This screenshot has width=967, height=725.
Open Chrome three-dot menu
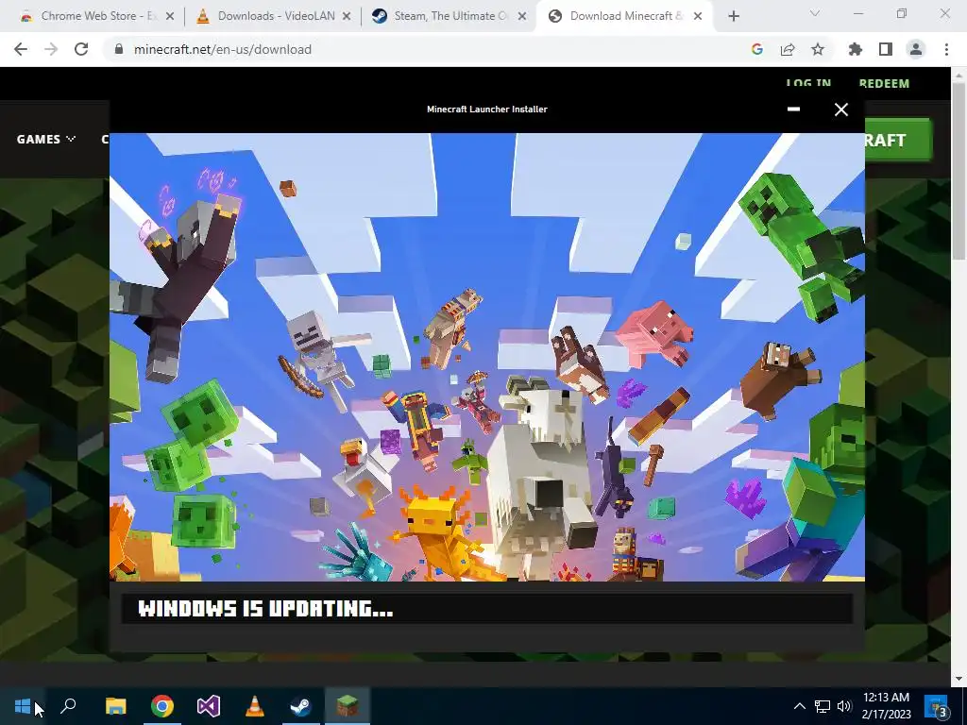click(946, 49)
